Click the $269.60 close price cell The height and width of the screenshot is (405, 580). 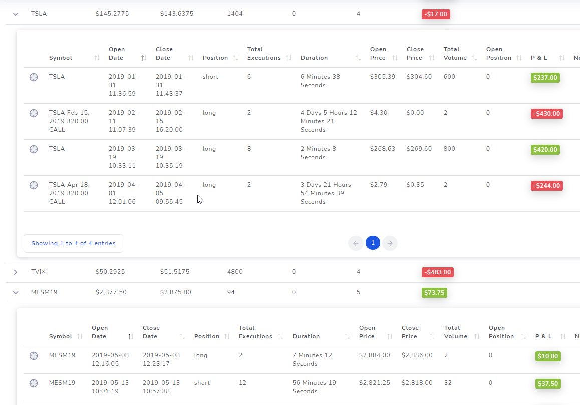pos(419,149)
